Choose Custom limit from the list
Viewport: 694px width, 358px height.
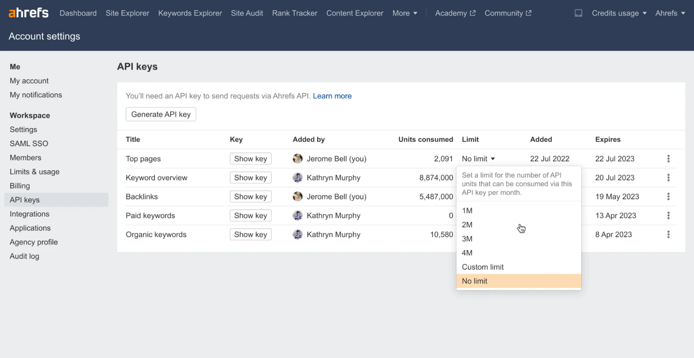[483, 267]
